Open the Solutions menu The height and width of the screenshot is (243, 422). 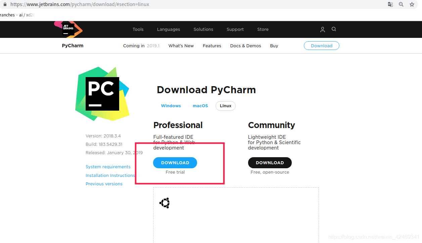203,29
